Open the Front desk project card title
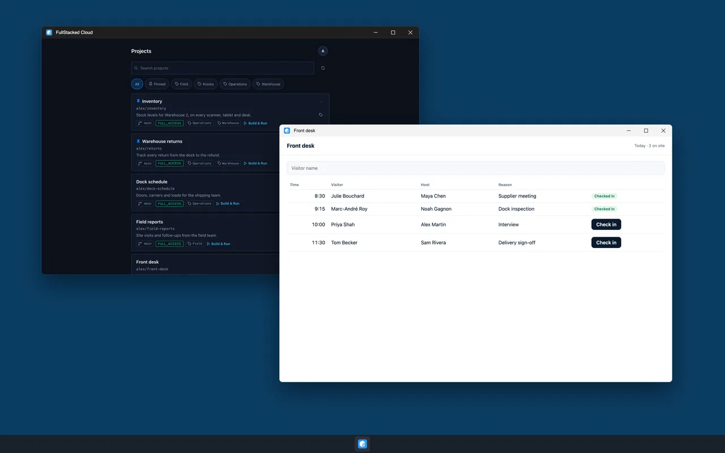This screenshot has height=453, width=725. pos(147,262)
